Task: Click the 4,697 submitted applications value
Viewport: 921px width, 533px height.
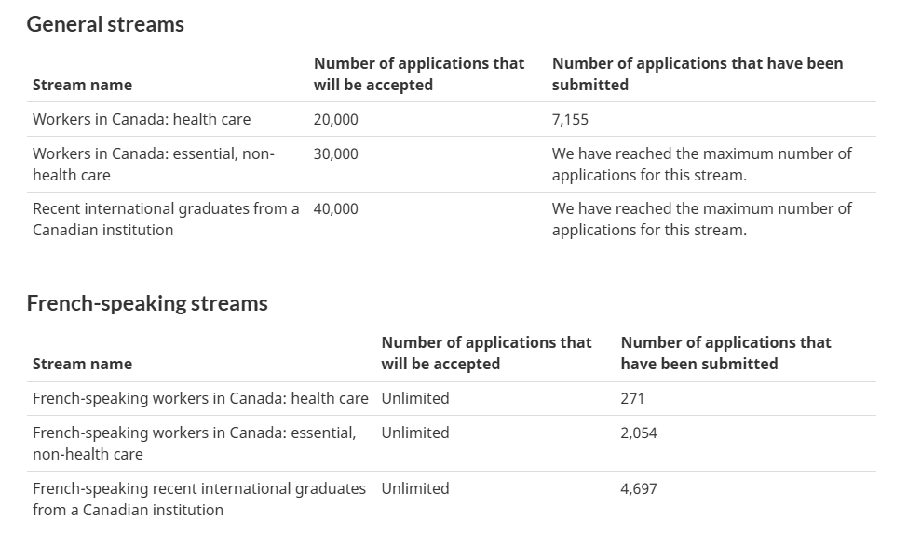Action: (x=639, y=489)
